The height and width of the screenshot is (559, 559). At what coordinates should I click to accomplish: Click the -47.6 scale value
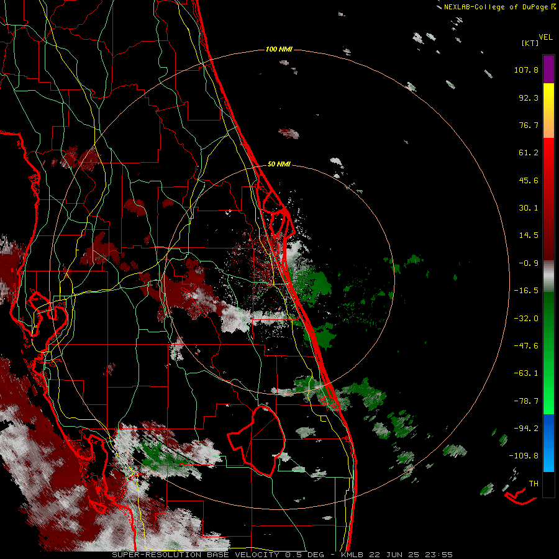pyautogui.click(x=526, y=346)
